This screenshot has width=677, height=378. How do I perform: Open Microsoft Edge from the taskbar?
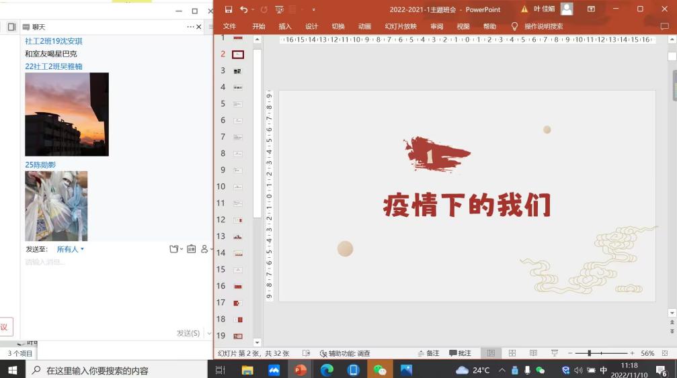[x=327, y=370]
